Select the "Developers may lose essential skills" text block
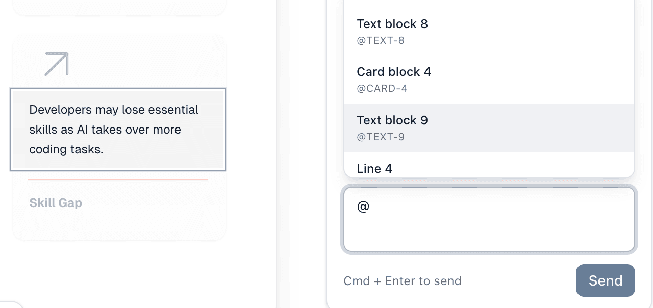653x308 pixels. pyautogui.click(x=118, y=130)
